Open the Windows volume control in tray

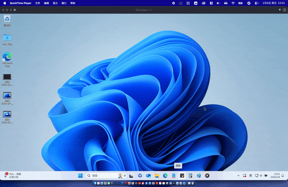click(x=261, y=176)
